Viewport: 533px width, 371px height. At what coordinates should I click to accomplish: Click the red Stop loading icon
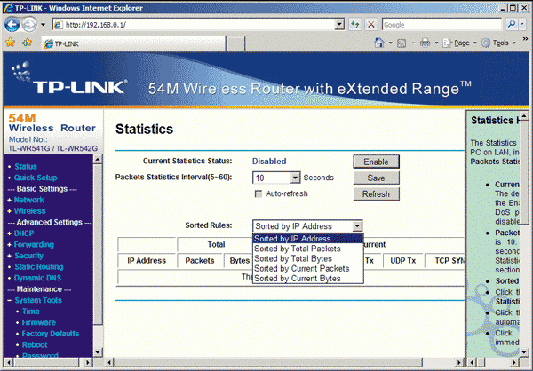tap(371, 25)
